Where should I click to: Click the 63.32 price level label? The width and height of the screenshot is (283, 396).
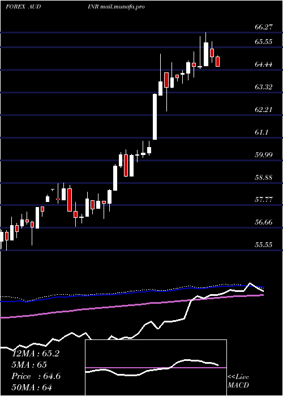point(264,87)
